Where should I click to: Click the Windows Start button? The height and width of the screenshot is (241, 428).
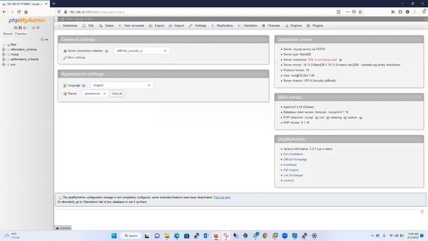114,236
